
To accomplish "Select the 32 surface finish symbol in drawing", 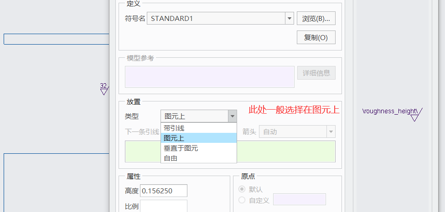I will click(104, 89).
